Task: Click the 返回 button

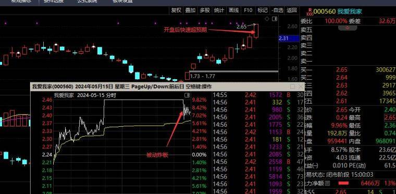Action: 292,10
